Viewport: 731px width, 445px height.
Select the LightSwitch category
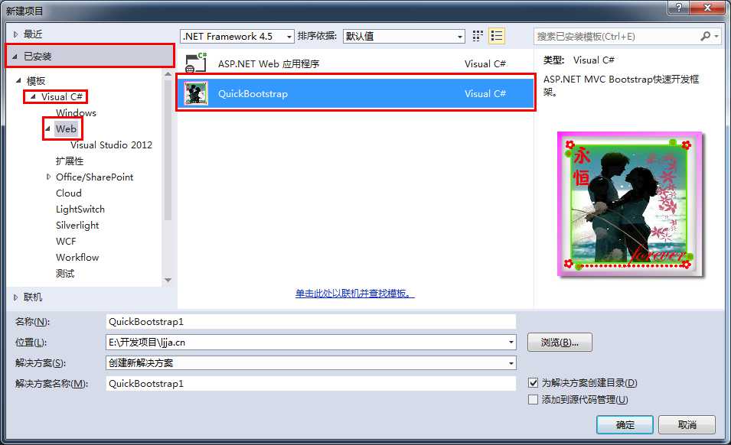click(x=80, y=209)
